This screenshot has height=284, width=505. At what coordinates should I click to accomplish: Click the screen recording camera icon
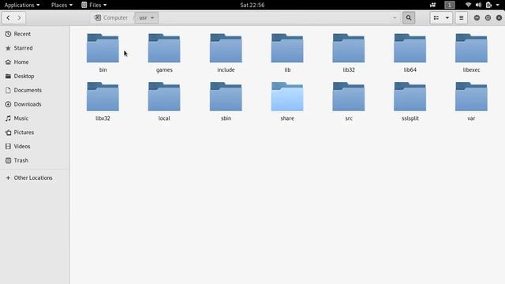tap(432, 5)
